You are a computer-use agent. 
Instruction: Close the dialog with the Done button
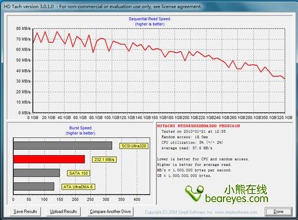pos(278,212)
